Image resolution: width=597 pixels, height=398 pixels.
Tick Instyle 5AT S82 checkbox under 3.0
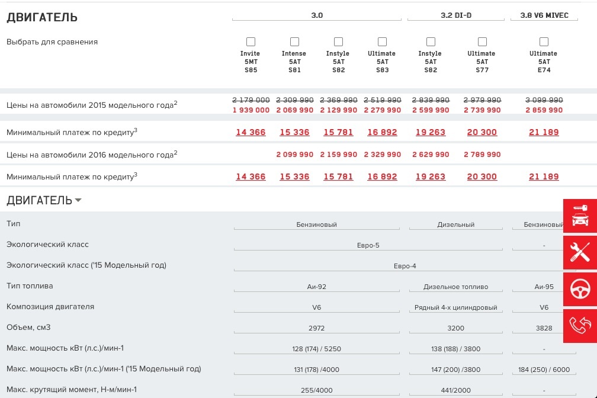(338, 41)
